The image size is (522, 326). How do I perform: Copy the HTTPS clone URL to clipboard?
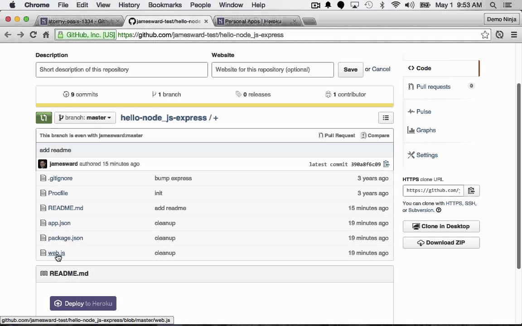point(471,191)
